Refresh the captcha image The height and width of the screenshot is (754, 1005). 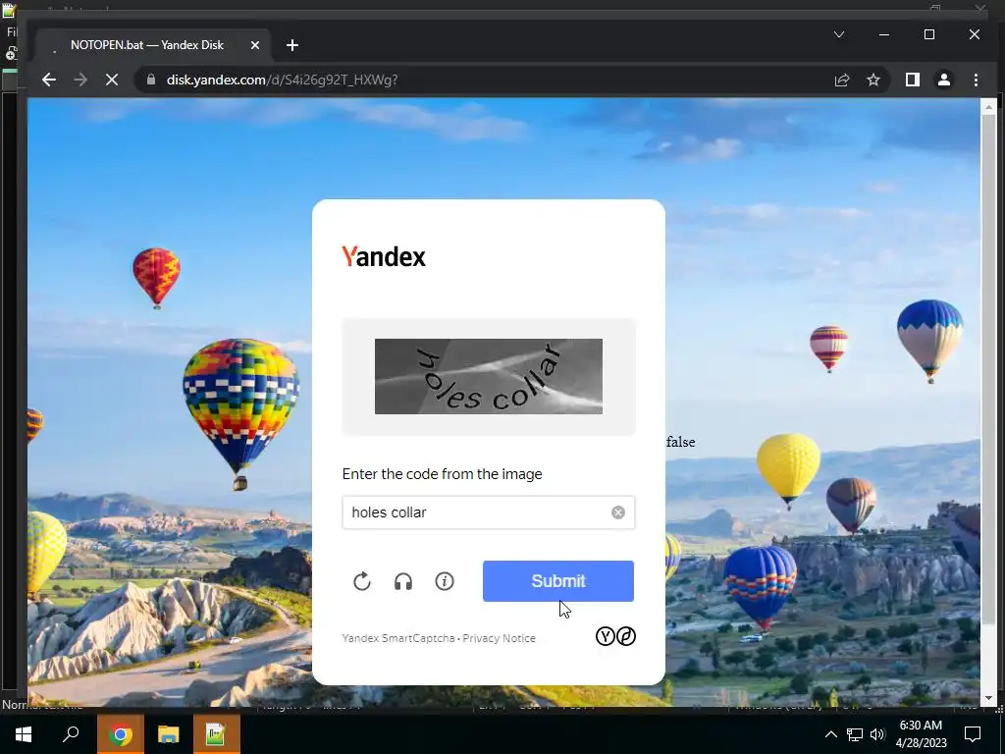362,581
